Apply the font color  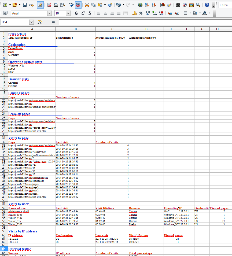tap(205, 13)
